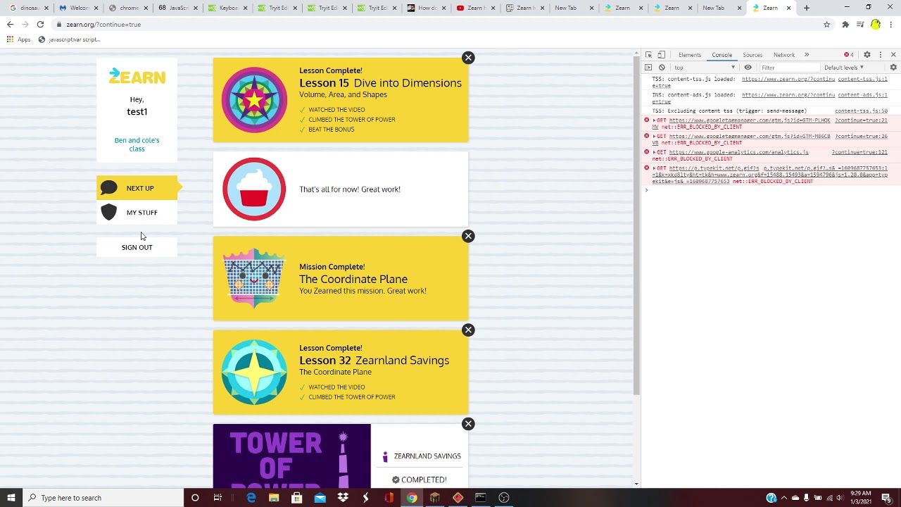901x507 pixels.
Task: Activate DevTools inspect element picker
Action: (x=648, y=55)
